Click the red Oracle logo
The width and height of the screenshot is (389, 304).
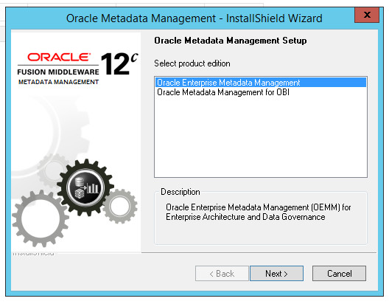point(59,57)
